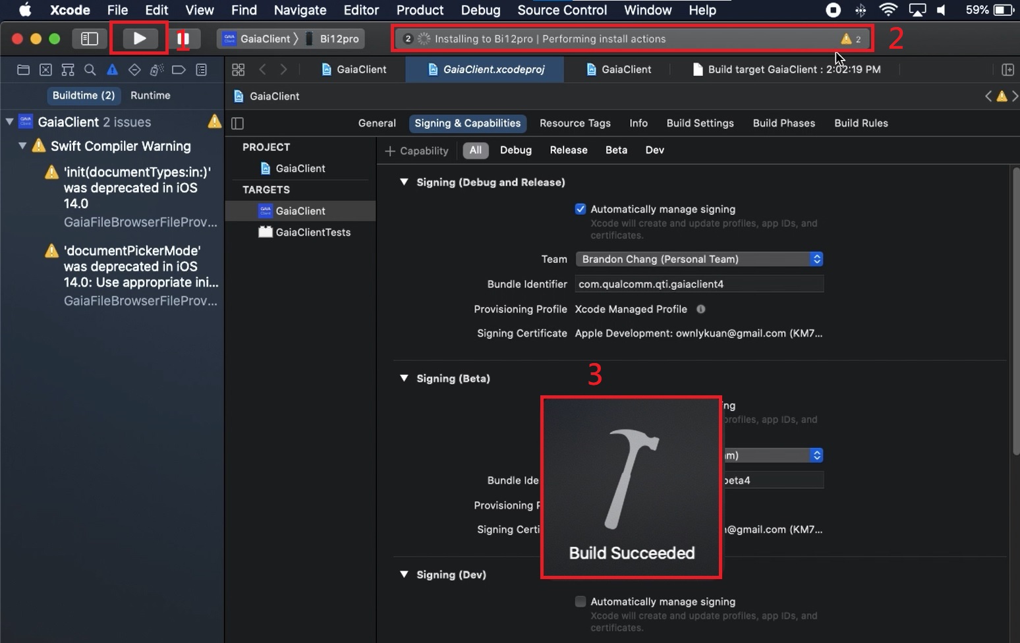Open the GaiaClient.xcodeproj editor tab
Screen dimensions: 1020x643
pos(485,69)
